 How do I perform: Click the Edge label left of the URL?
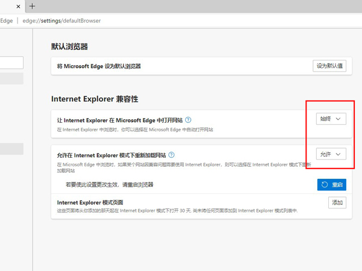point(7,20)
